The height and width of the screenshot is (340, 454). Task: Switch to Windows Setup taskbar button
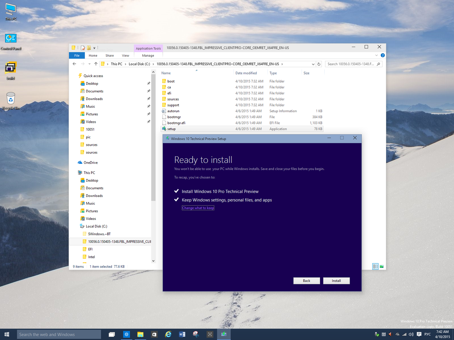click(x=224, y=334)
